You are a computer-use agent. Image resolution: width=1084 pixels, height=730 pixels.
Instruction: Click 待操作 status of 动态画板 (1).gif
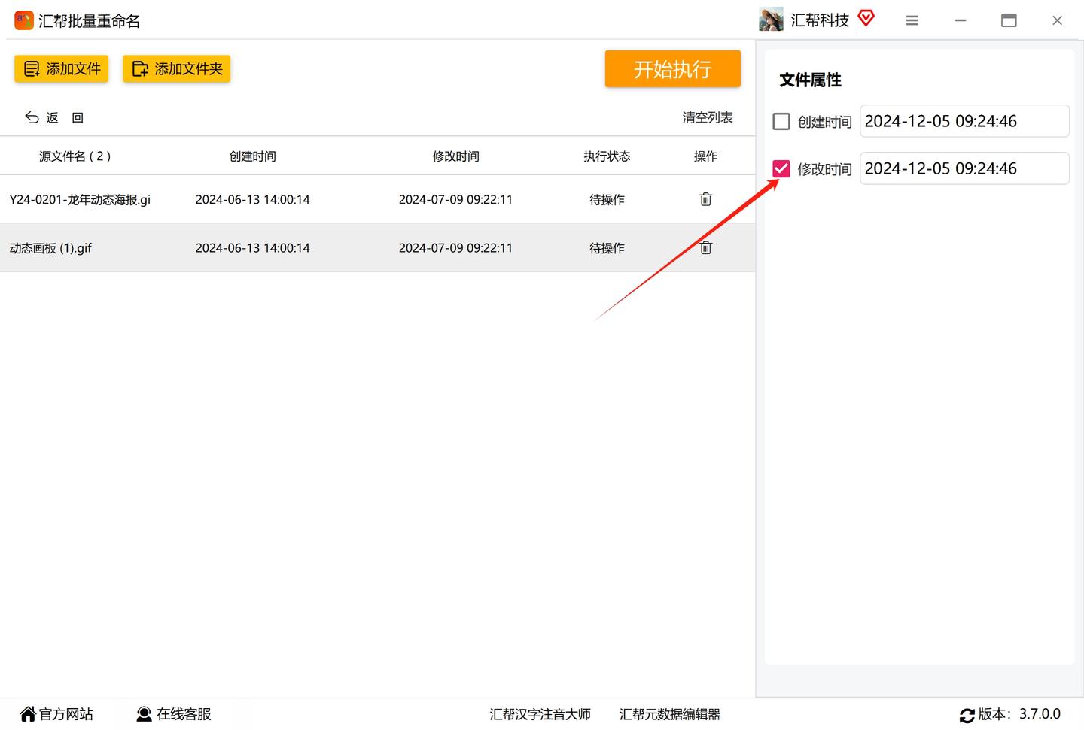607,247
